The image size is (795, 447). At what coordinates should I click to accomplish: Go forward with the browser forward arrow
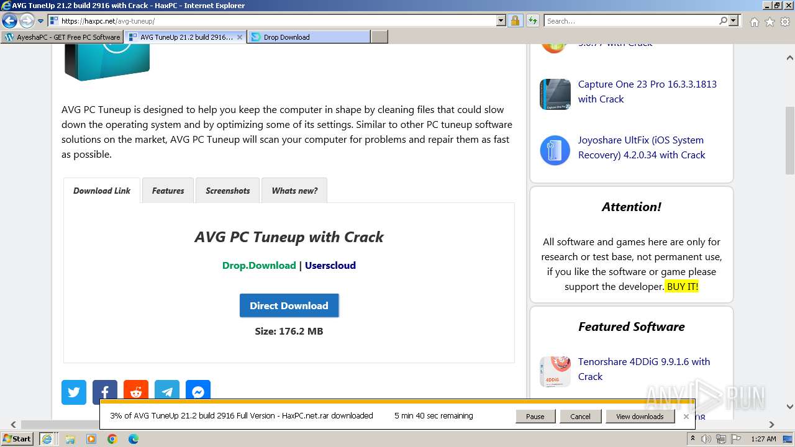(26, 21)
